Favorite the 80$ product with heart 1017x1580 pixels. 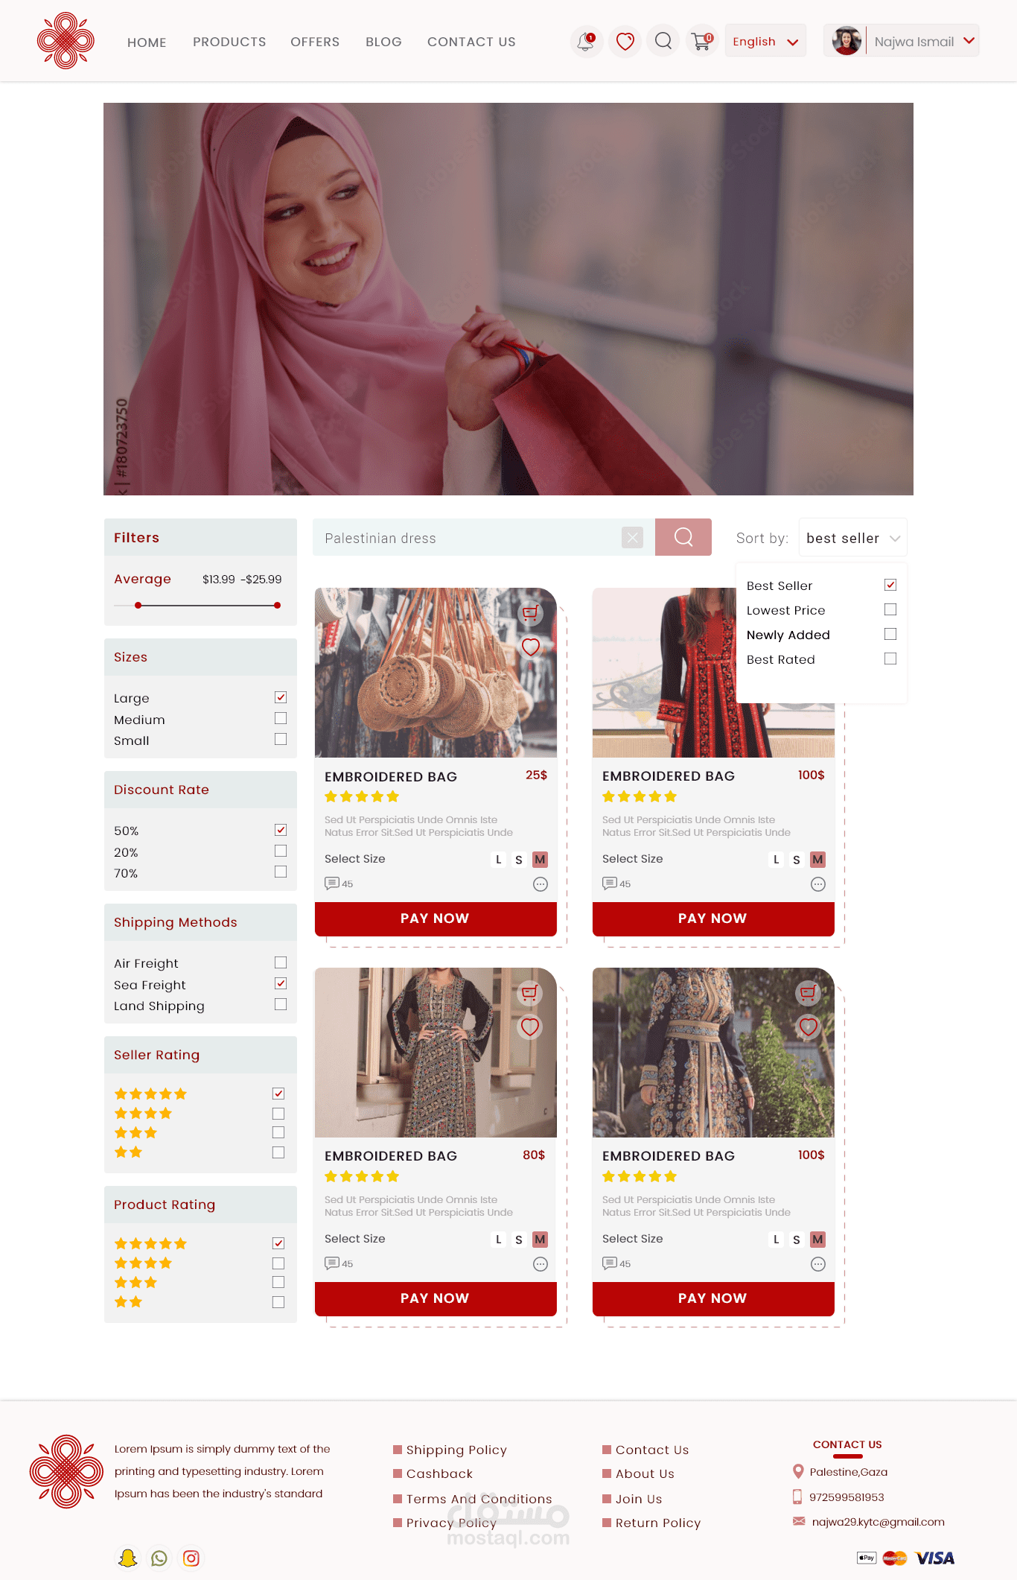click(x=530, y=1027)
